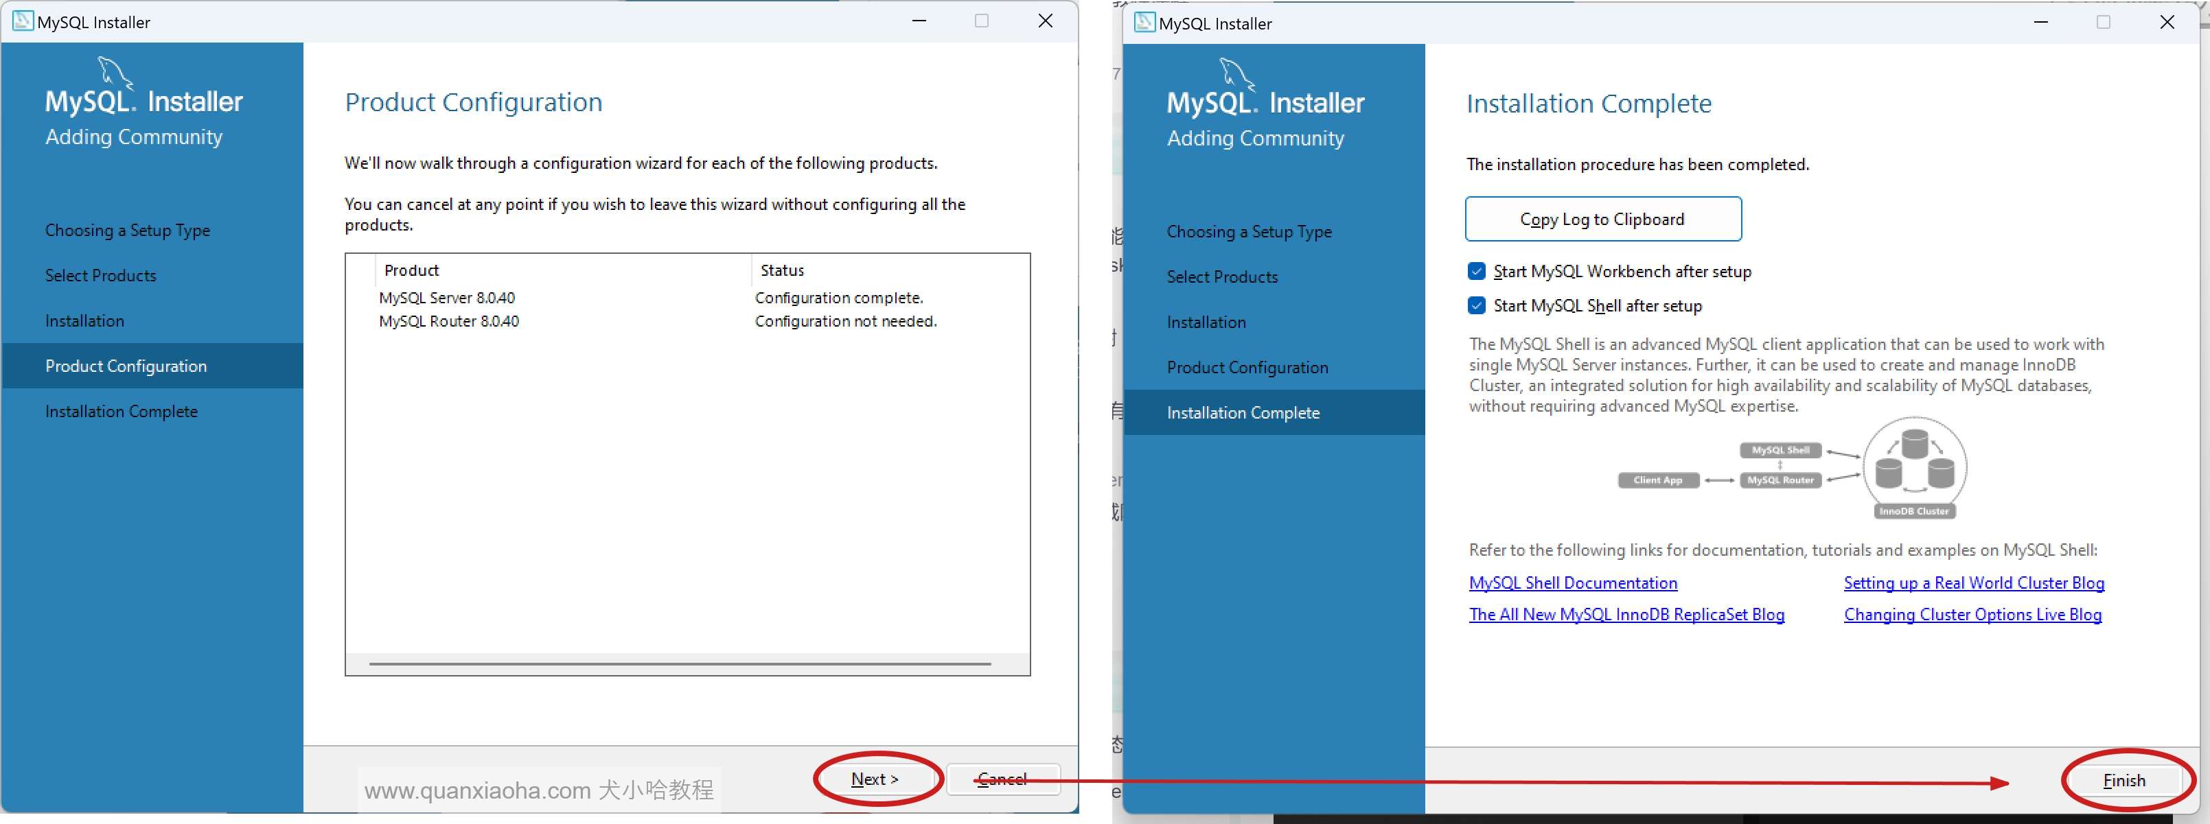This screenshot has width=2210, height=824.
Task: Close the Installation Complete window
Action: click(x=2167, y=21)
